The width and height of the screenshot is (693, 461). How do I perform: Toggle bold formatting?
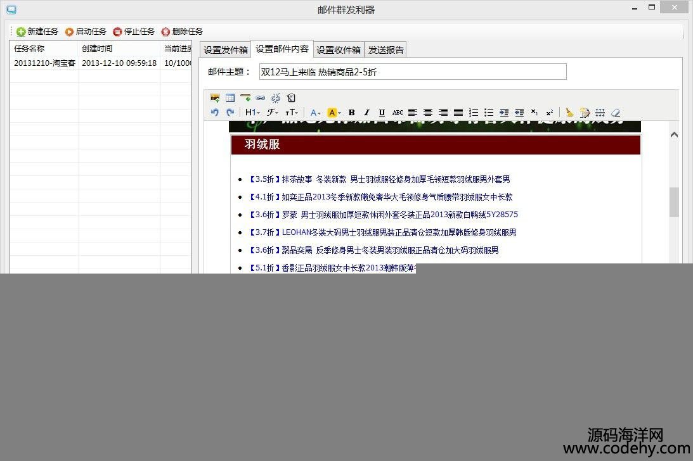tap(352, 113)
